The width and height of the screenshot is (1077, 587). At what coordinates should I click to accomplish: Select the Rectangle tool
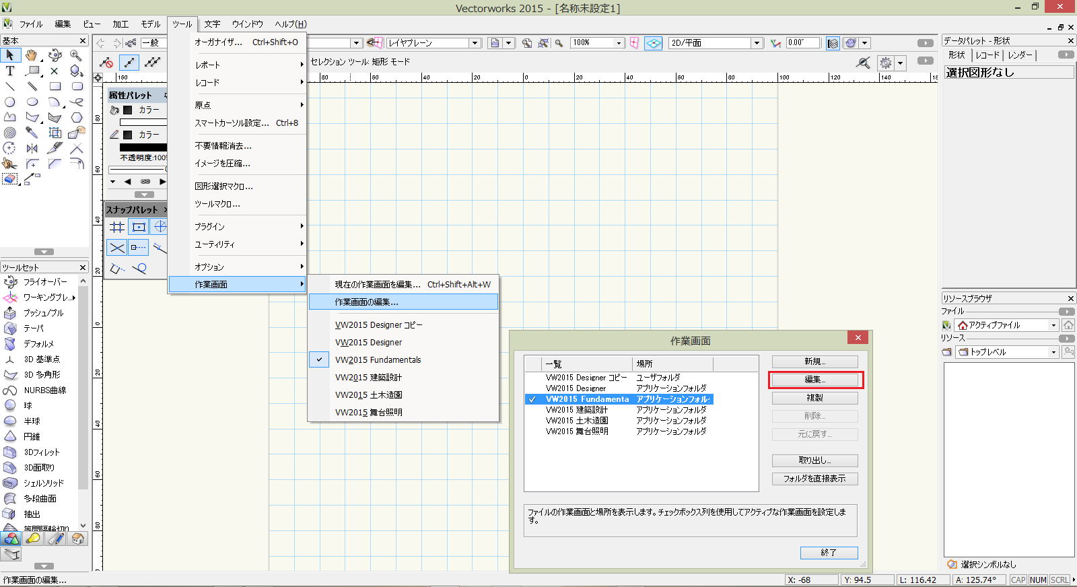pyautogui.click(x=55, y=86)
